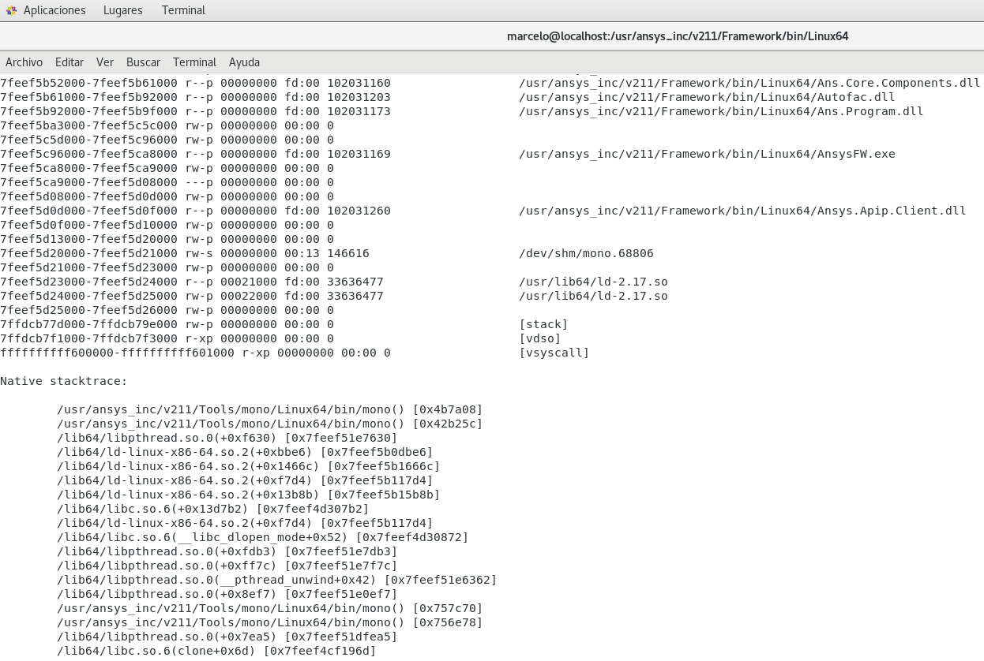Screen dimensions: 984x661
Task: Click the /dev/shm/mono.68806 entry
Action: [586, 253]
